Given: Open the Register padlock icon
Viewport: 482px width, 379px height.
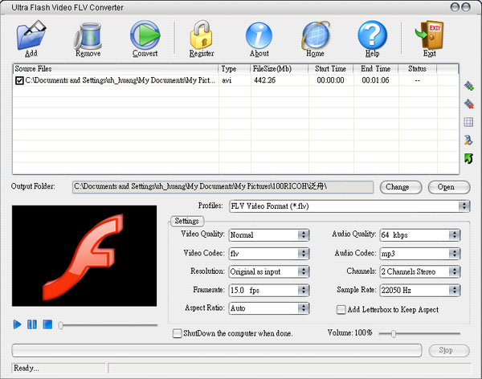Looking at the screenshot, I should click(202, 35).
